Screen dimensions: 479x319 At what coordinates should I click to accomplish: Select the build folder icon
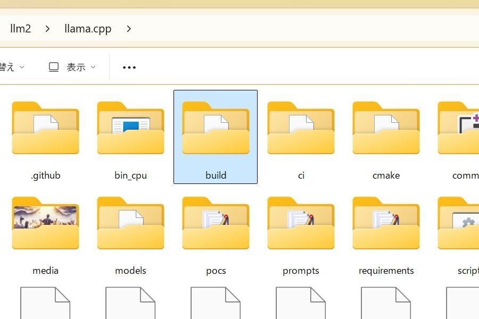216,128
